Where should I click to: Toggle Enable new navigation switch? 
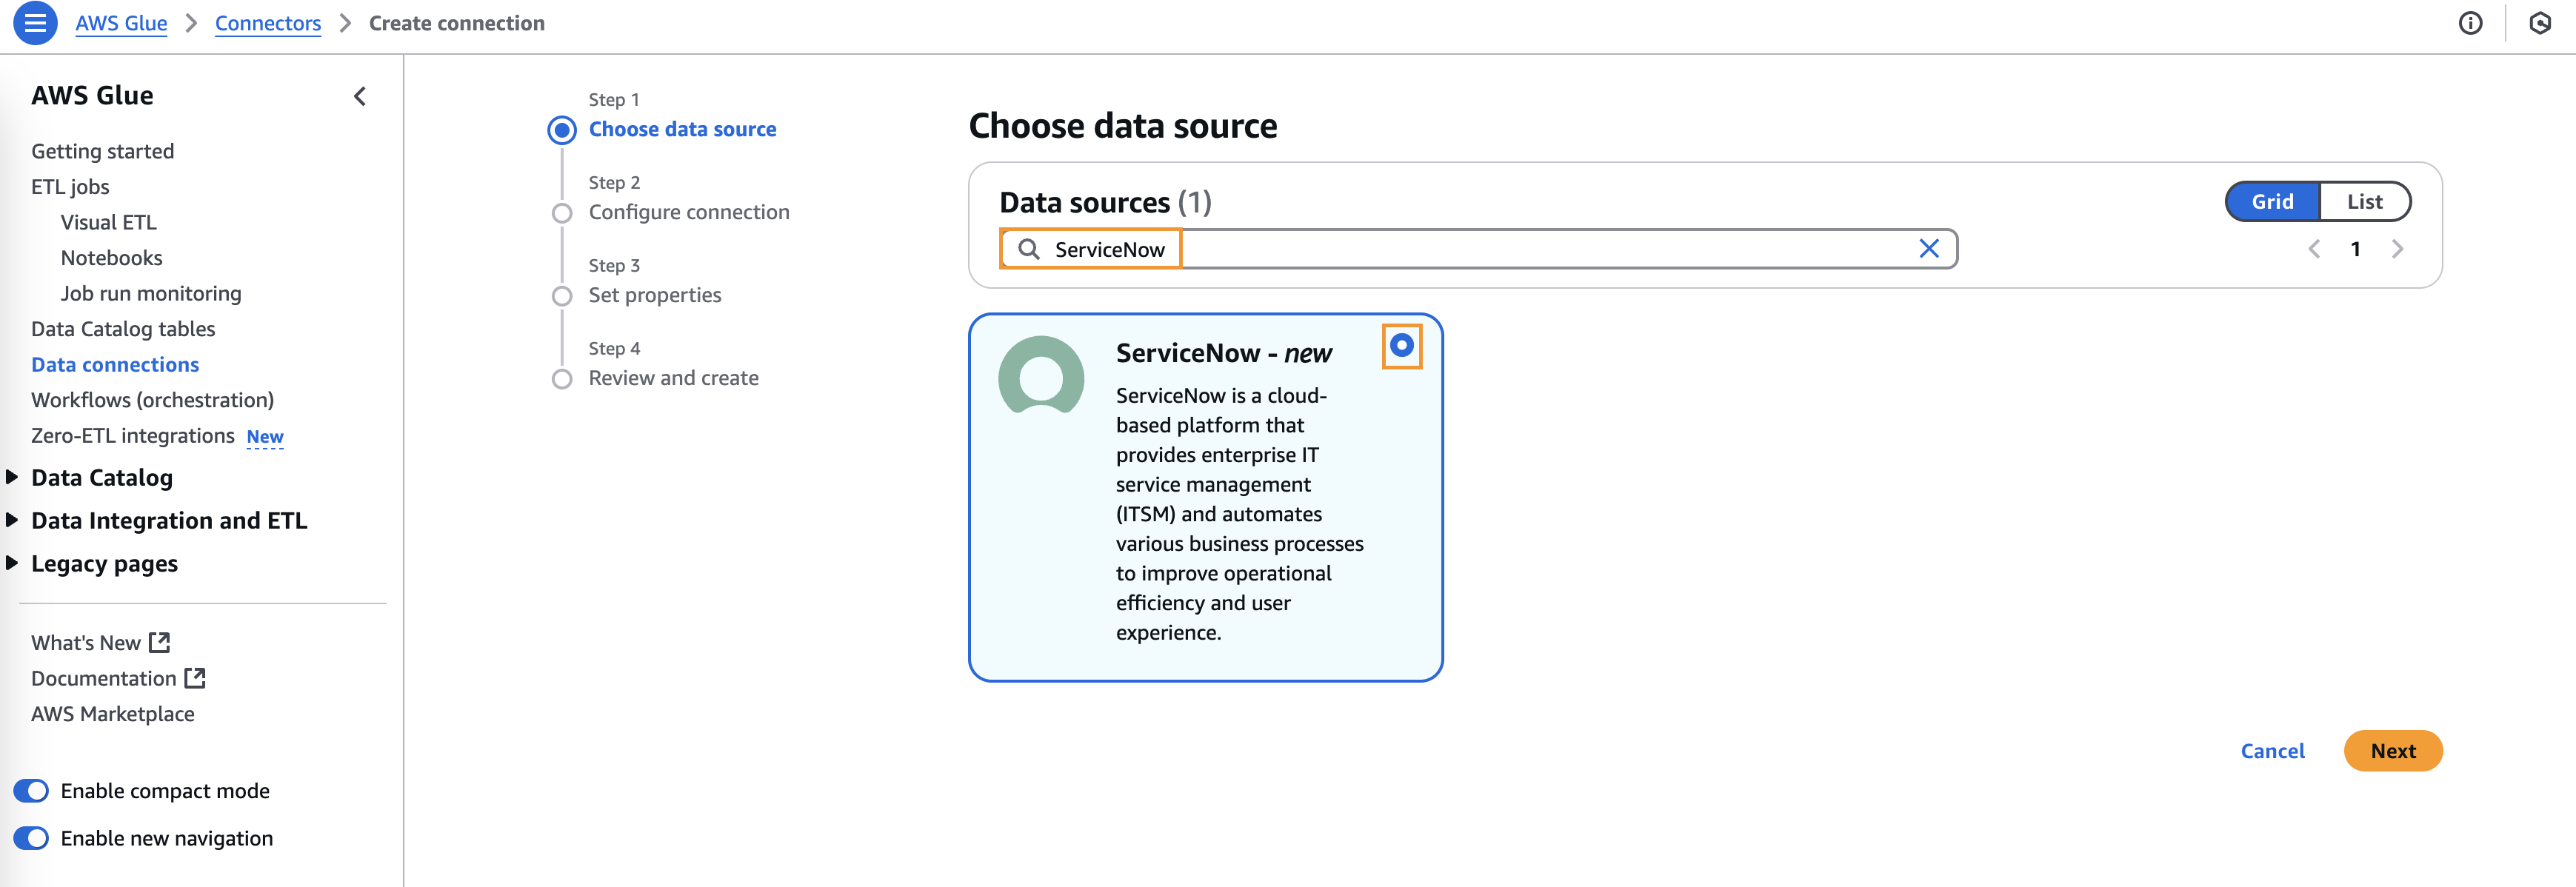click(x=32, y=838)
